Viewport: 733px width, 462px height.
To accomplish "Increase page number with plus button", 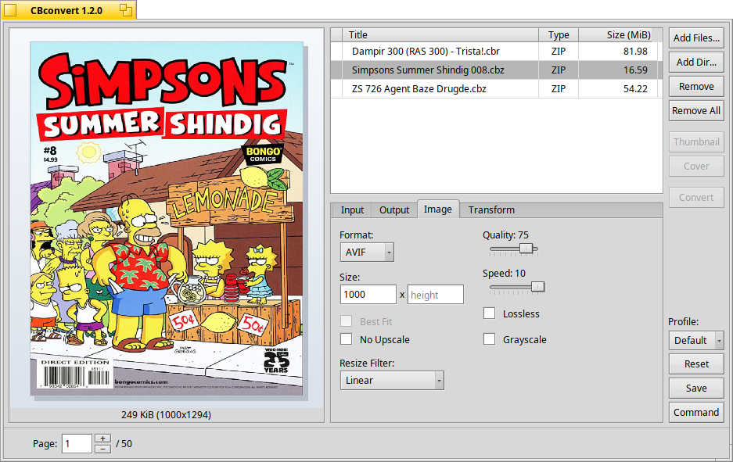I will [102, 439].
